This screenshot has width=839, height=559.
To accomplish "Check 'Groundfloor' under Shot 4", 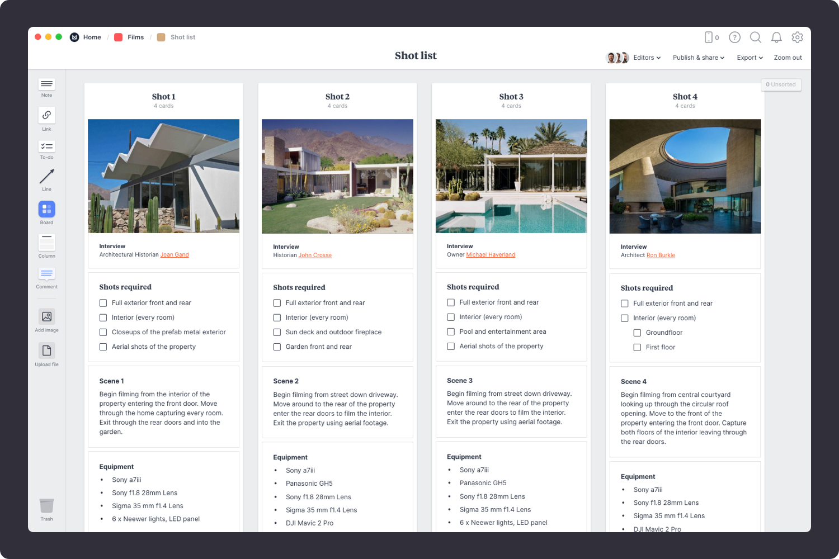I will 637,332.
